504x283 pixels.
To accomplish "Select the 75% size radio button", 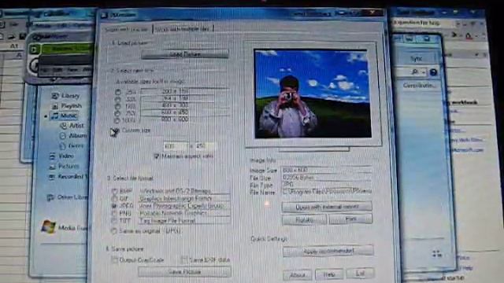I will pyautogui.click(x=117, y=113).
